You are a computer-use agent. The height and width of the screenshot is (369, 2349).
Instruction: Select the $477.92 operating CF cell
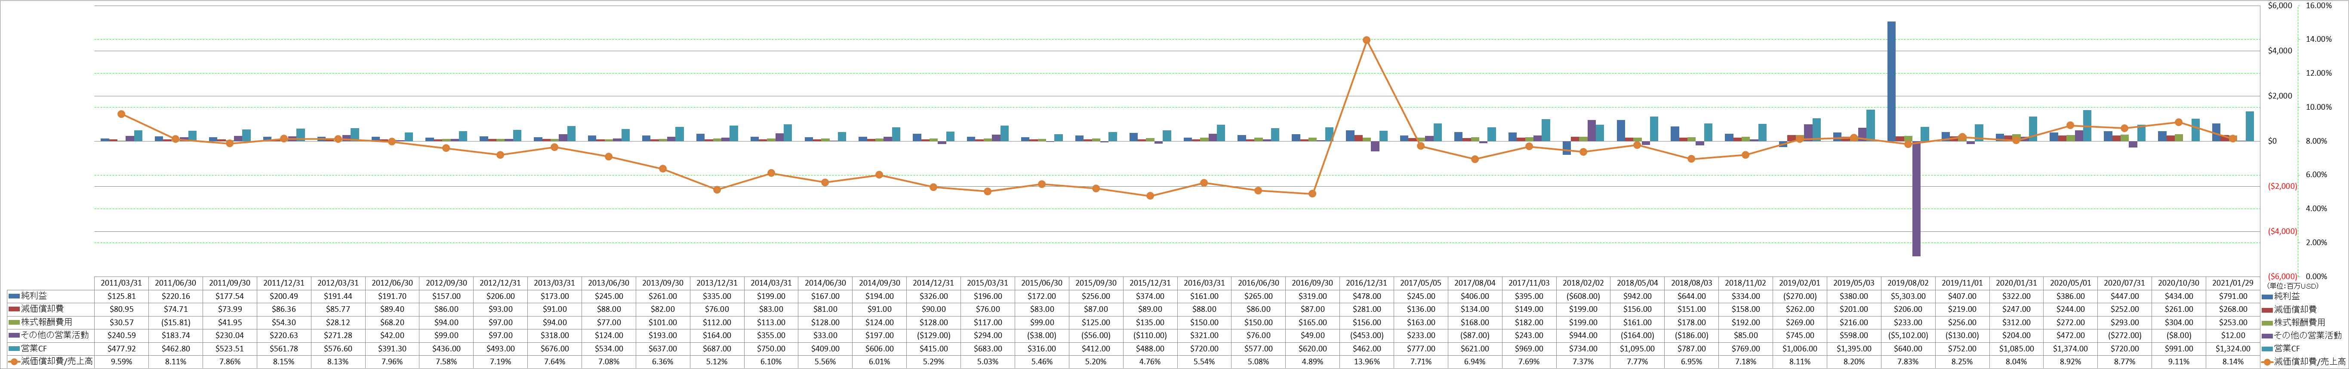pyautogui.click(x=121, y=348)
